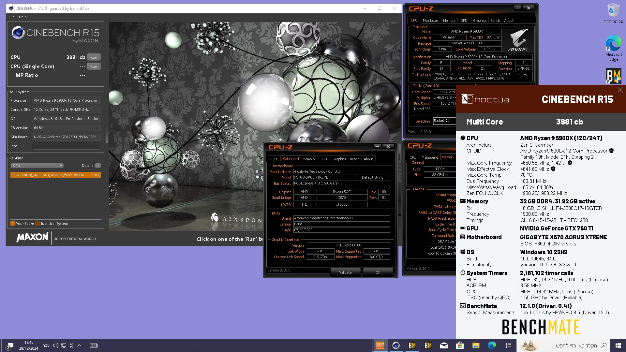Click the taskbar search box
Screen dimensions: 626x352
(563, 345)
